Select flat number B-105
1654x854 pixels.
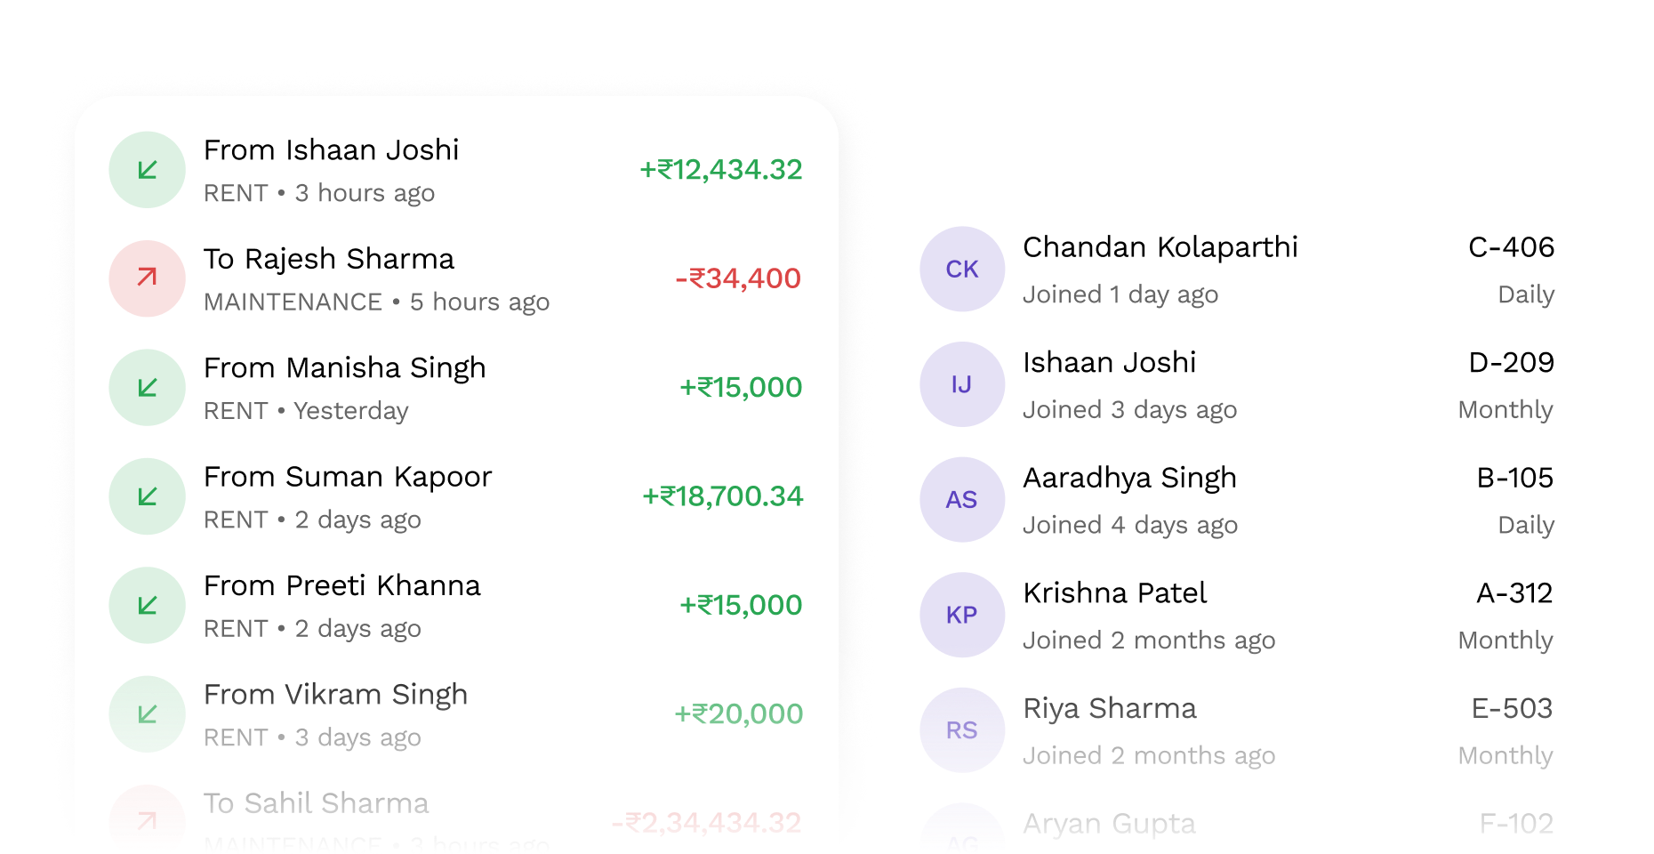click(x=1514, y=478)
